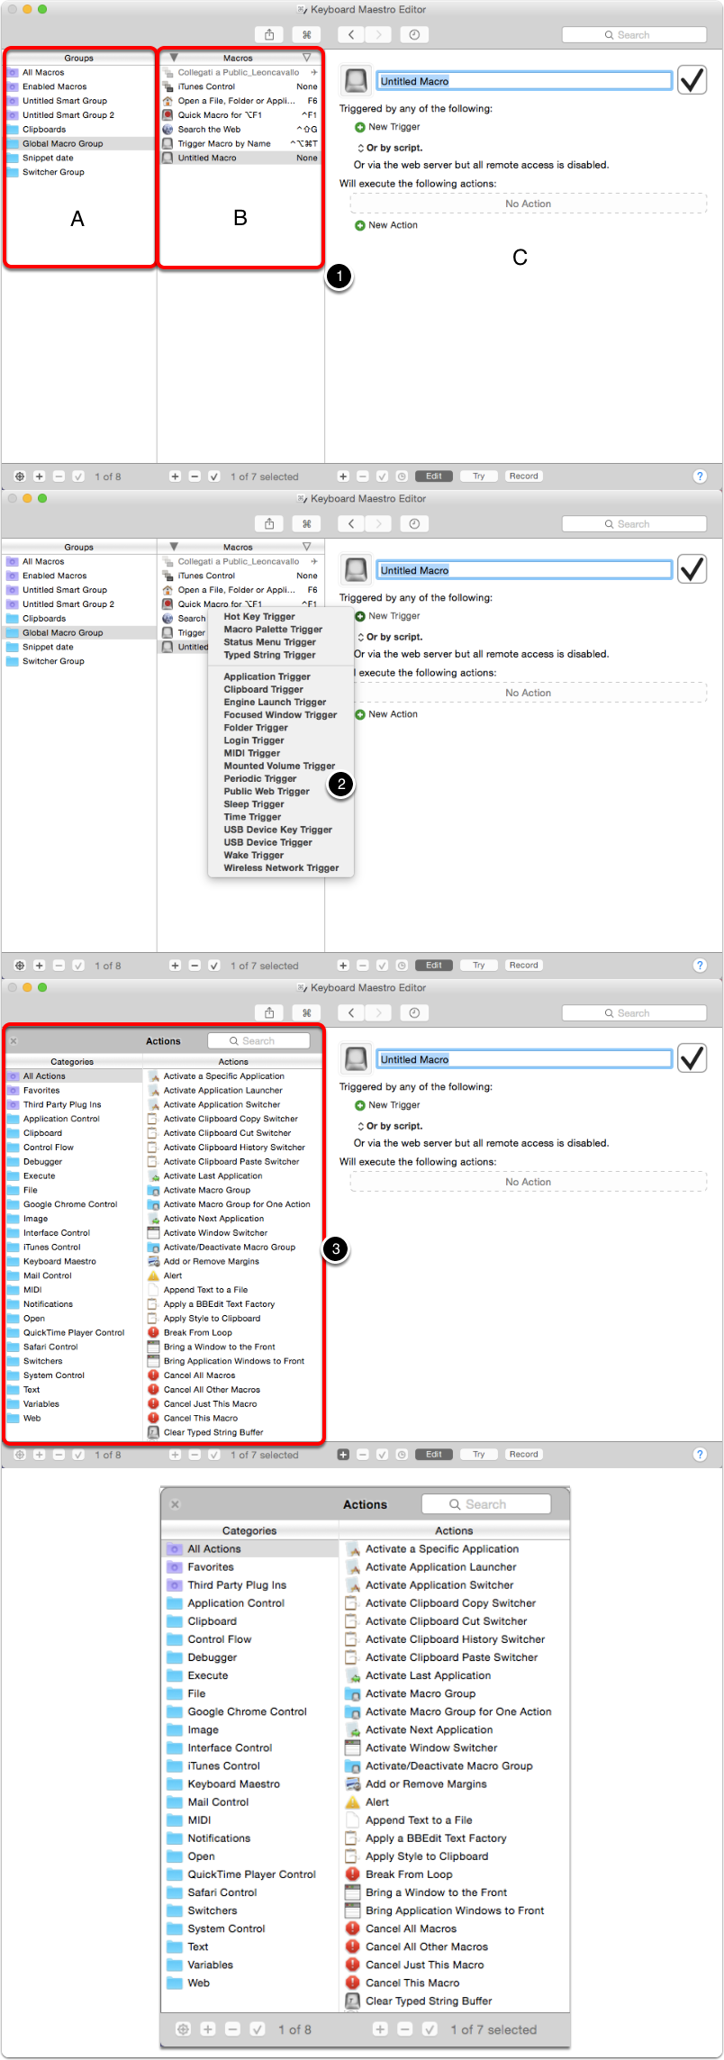Select 'Cancel All Macros' in the enlarged Actions list
The height and width of the screenshot is (2060, 724).
click(455, 1929)
